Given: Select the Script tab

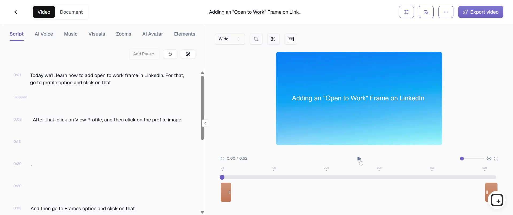Looking at the screenshot, I should click(17, 34).
